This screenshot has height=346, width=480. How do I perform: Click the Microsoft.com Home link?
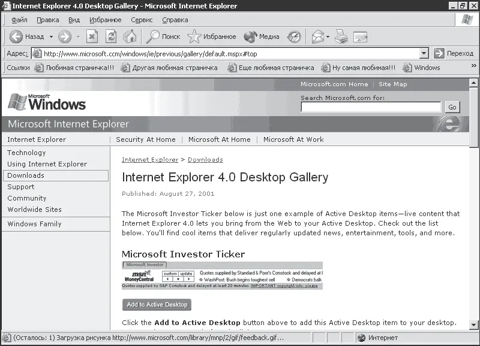[x=334, y=84]
